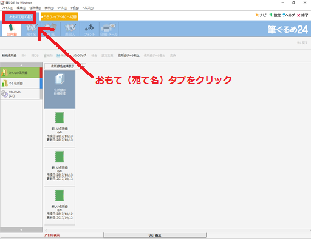
Task: Select the CD-DVD (D:) drive
Action: pyautogui.click(x=21, y=94)
